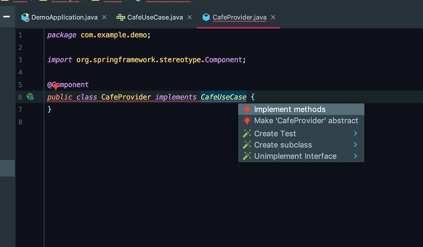Select Create subclass in the intentions popup
The height and width of the screenshot is (247, 423).
point(301,145)
